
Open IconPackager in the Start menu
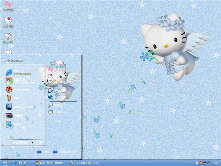click(x=18, y=90)
